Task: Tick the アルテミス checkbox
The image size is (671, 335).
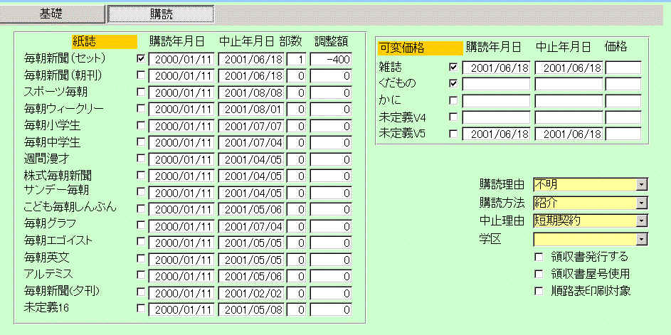Action: (141, 275)
